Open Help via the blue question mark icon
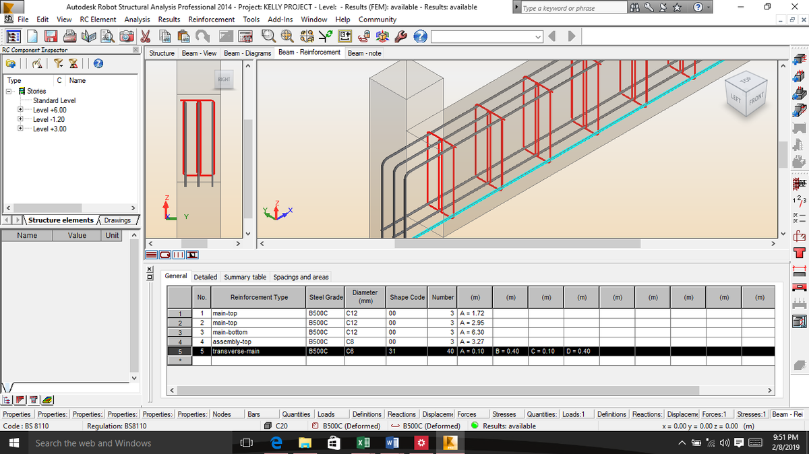This screenshot has height=454, width=809. pos(419,36)
